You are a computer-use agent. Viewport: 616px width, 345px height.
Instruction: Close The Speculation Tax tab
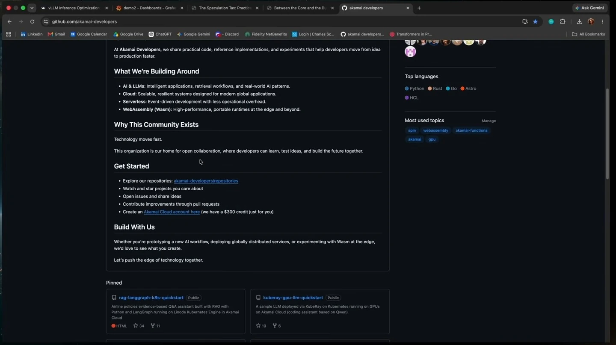click(257, 8)
